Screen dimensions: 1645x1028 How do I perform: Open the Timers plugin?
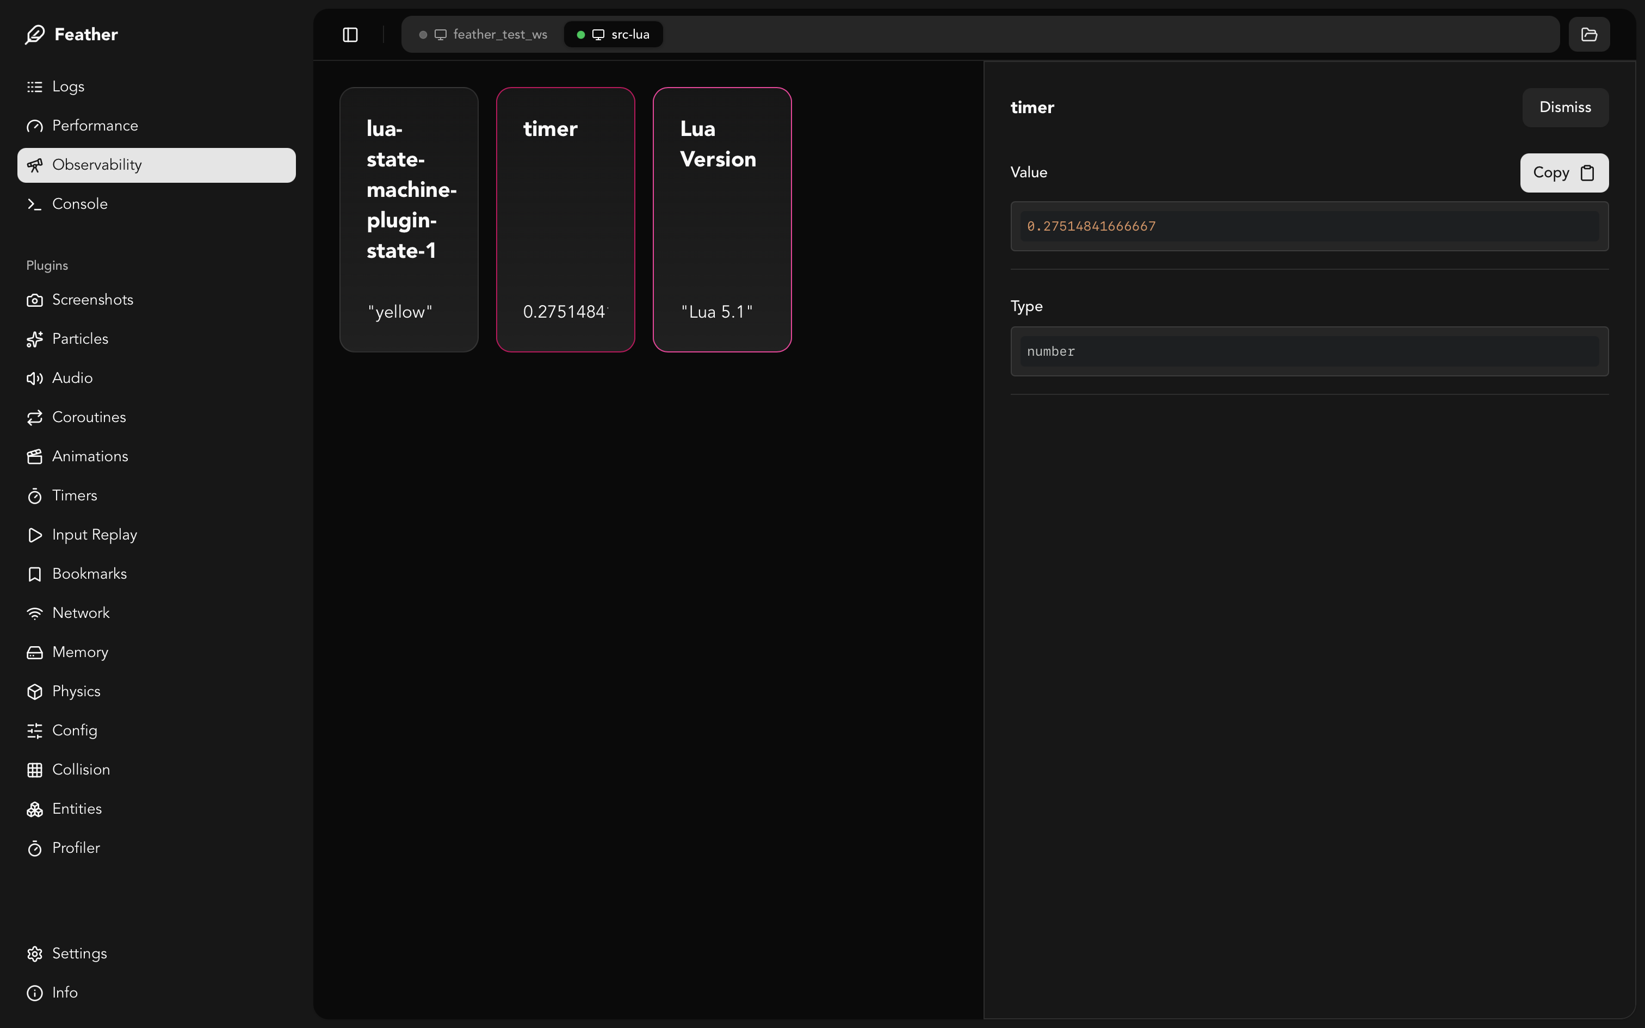point(156,496)
